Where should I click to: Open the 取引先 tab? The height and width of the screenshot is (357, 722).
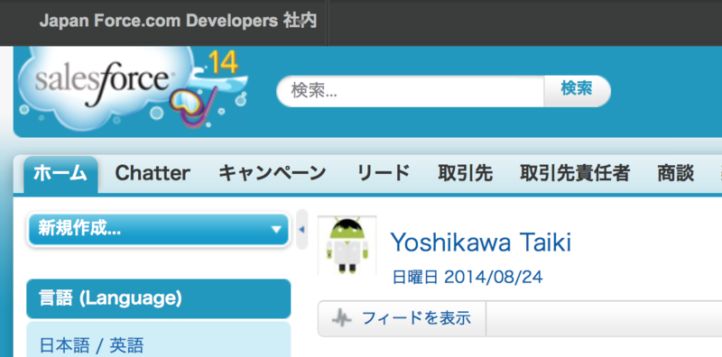pyautogui.click(x=465, y=174)
